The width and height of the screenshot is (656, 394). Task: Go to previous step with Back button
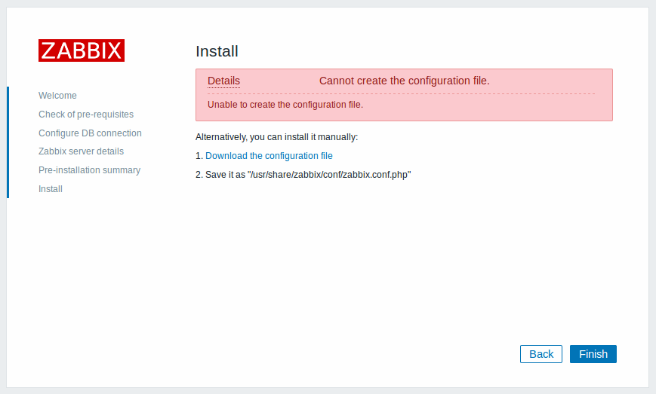tap(541, 354)
